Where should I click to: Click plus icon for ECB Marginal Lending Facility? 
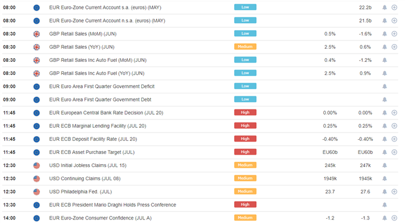click(x=394, y=126)
